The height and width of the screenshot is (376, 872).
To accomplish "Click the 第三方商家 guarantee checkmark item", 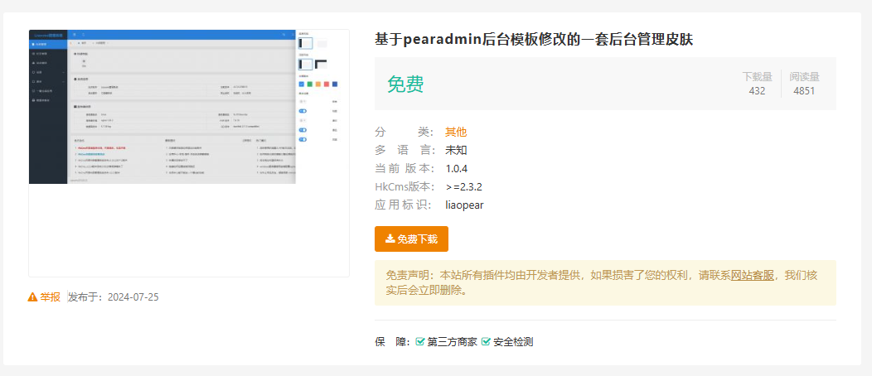I will tap(447, 342).
